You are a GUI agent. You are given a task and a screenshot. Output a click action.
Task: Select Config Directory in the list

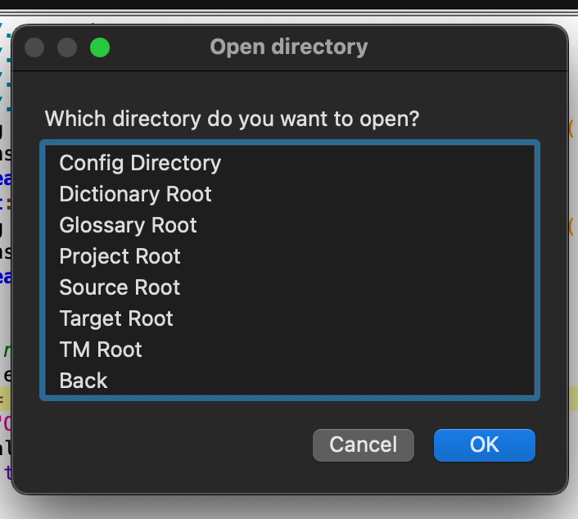140,163
